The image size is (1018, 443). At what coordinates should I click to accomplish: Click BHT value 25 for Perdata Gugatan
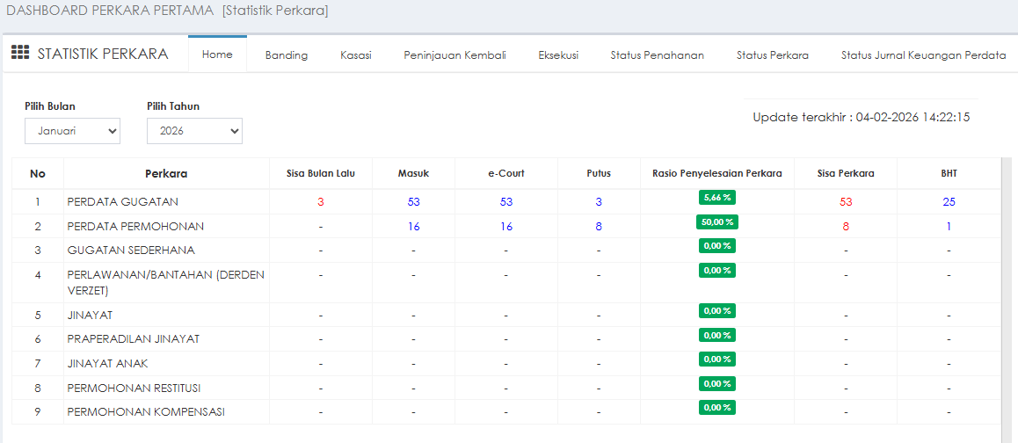pos(949,202)
